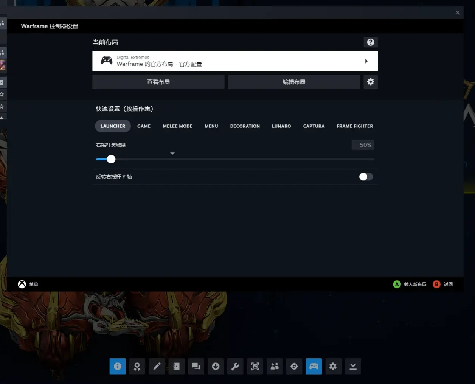Click the slider default marker triangle
Image resolution: width=475 pixels, height=384 pixels.
click(172, 154)
